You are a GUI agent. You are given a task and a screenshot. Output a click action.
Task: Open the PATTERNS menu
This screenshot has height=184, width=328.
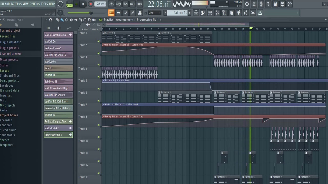tap(16, 4)
